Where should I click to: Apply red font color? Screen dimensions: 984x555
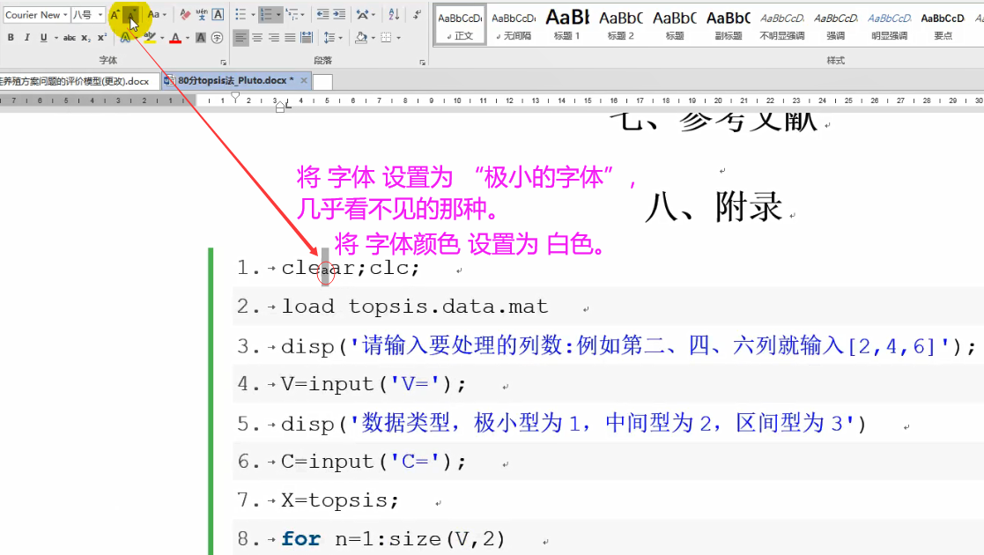(x=175, y=38)
